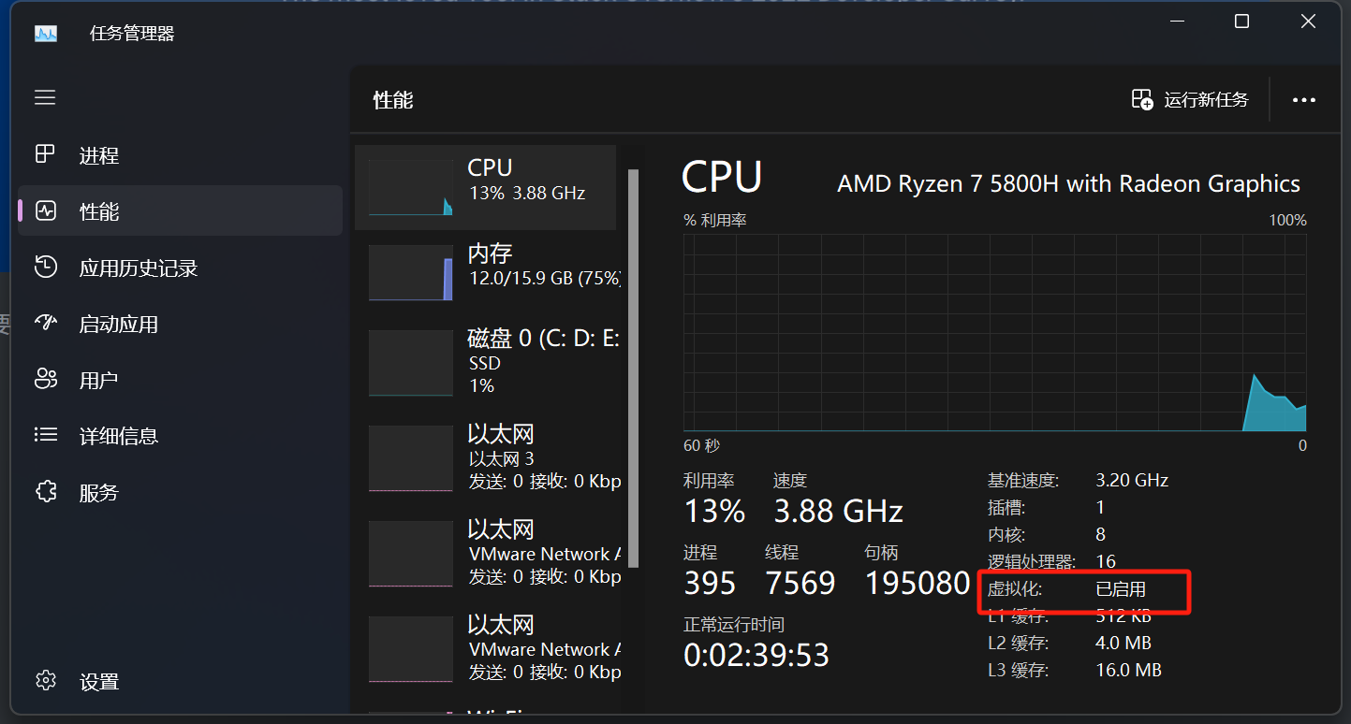Click the resource list vertical scrollbar
1351x724 pixels.
click(x=634, y=367)
